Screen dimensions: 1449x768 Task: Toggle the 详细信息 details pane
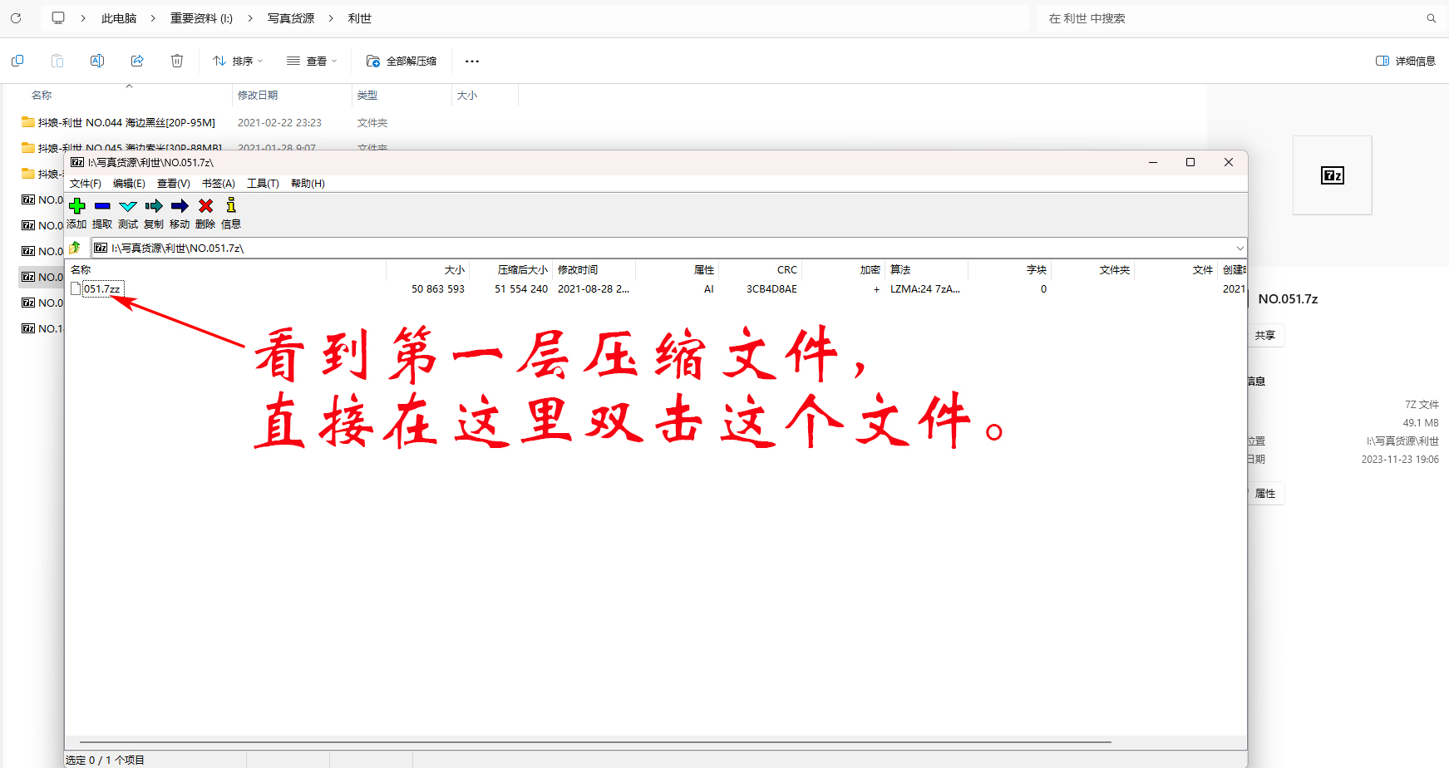[x=1403, y=60]
